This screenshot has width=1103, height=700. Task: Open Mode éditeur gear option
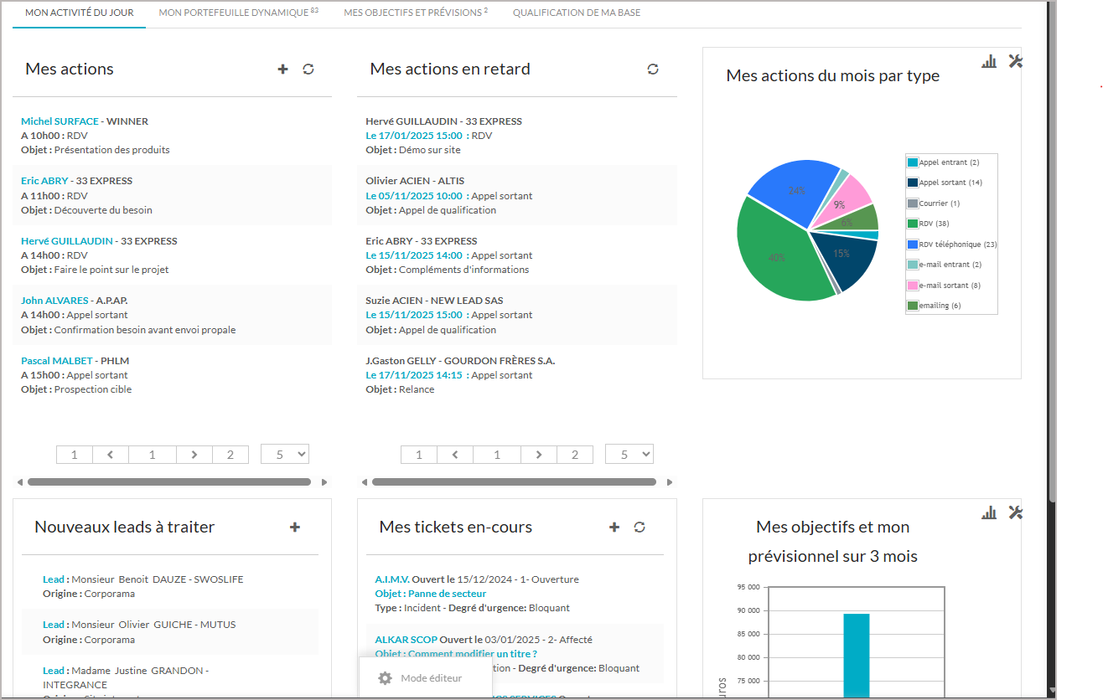point(386,678)
